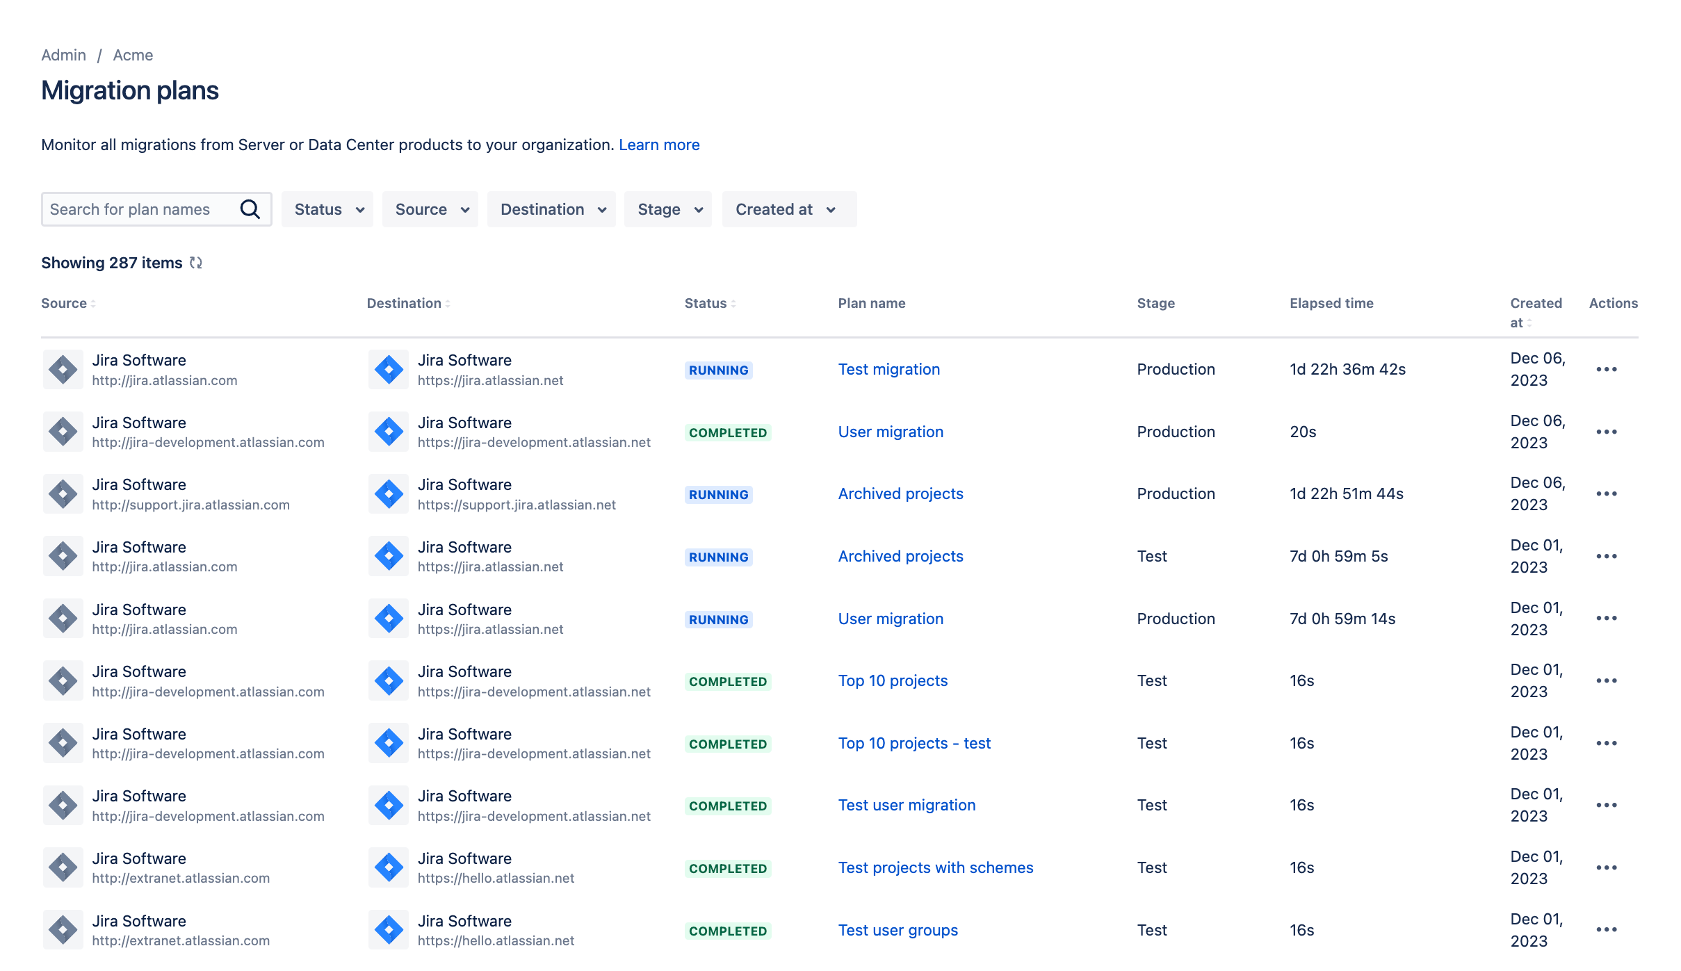Open the Source filter dropdown
This screenshot has width=1681, height=971.
(430, 209)
